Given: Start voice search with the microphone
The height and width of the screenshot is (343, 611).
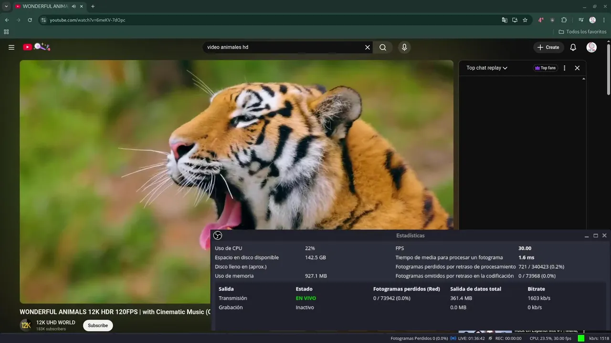Looking at the screenshot, I should pyautogui.click(x=404, y=47).
